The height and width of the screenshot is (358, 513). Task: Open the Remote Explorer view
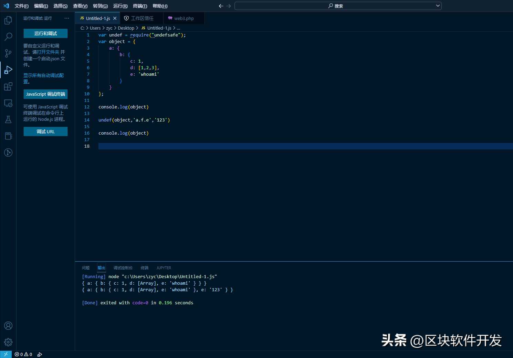[x=8, y=103]
